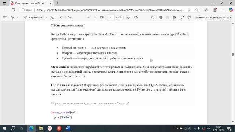Click the scrollbar down arrow
The height and width of the screenshot is (132, 235).
click(233, 122)
